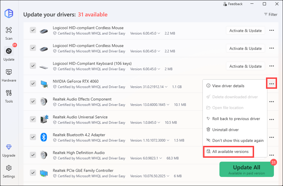This screenshot has height=186, width=283.
Task: Deselect the Realtek High Definition Audio checkbox
Action: [x=33, y=155]
